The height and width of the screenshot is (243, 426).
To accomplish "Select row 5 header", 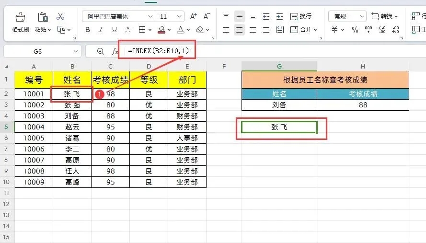I will coord(6,127).
